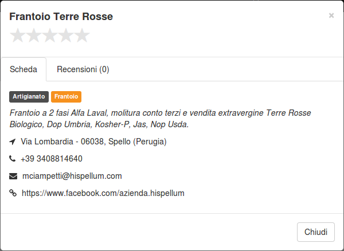
Task: Open the Recensioni (0) tab
Action: tap(83, 69)
